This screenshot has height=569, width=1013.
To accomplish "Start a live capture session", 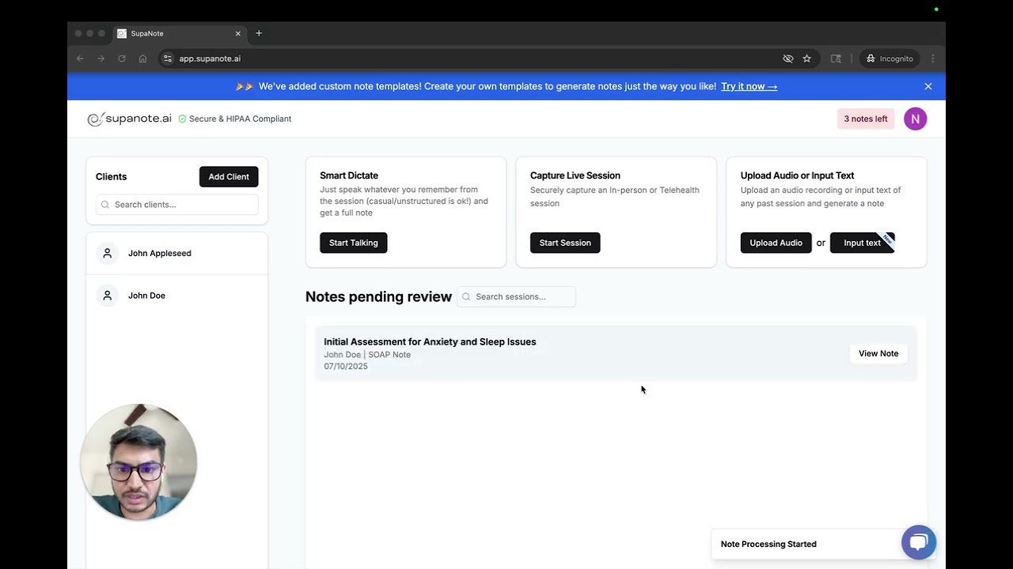I will pyautogui.click(x=565, y=243).
